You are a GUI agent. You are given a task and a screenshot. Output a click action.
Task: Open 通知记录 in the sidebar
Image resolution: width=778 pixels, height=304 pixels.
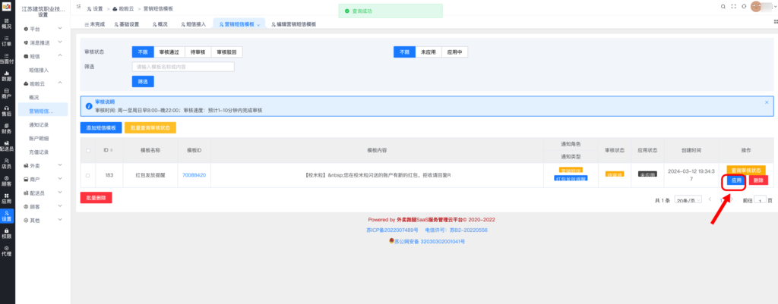[x=40, y=125]
